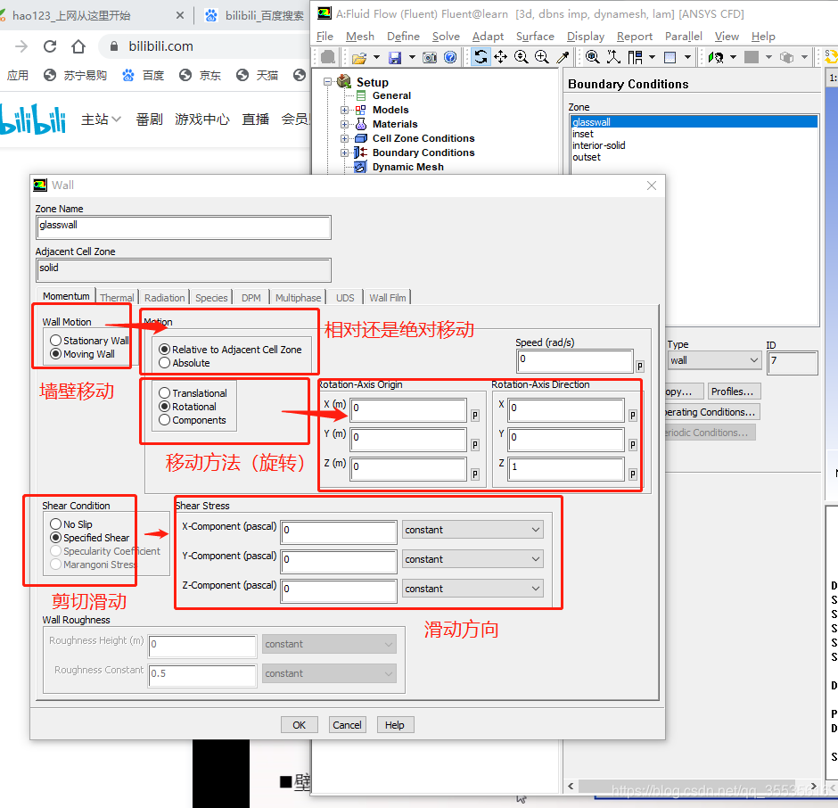838x808 pixels.
Task: Open the Solve menu in Fluent
Action: click(x=446, y=37)
